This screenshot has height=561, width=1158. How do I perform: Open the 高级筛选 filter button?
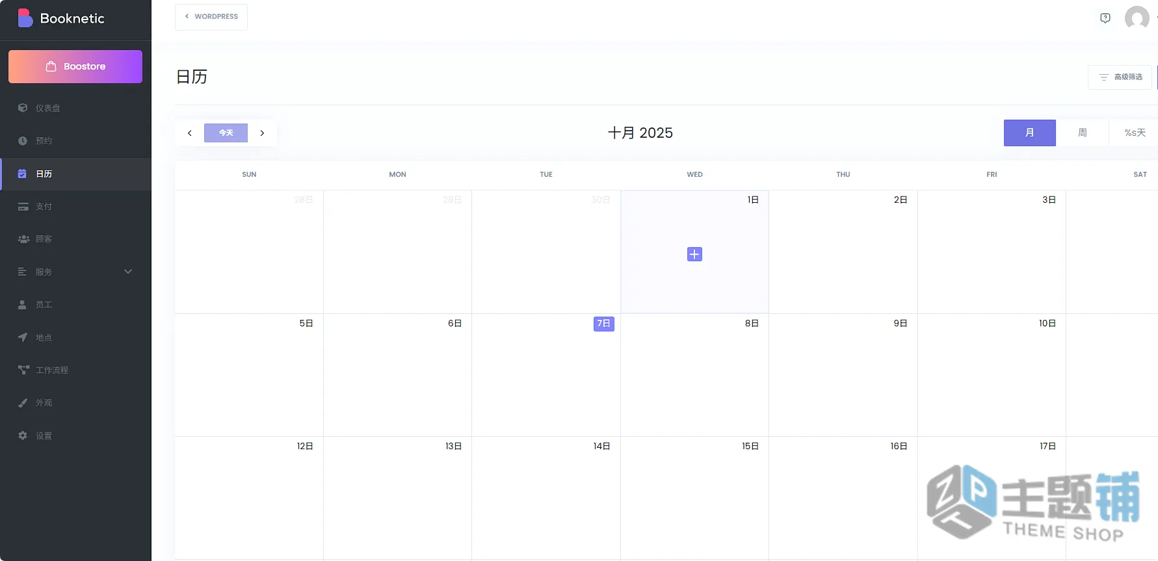pos(1120,77)
